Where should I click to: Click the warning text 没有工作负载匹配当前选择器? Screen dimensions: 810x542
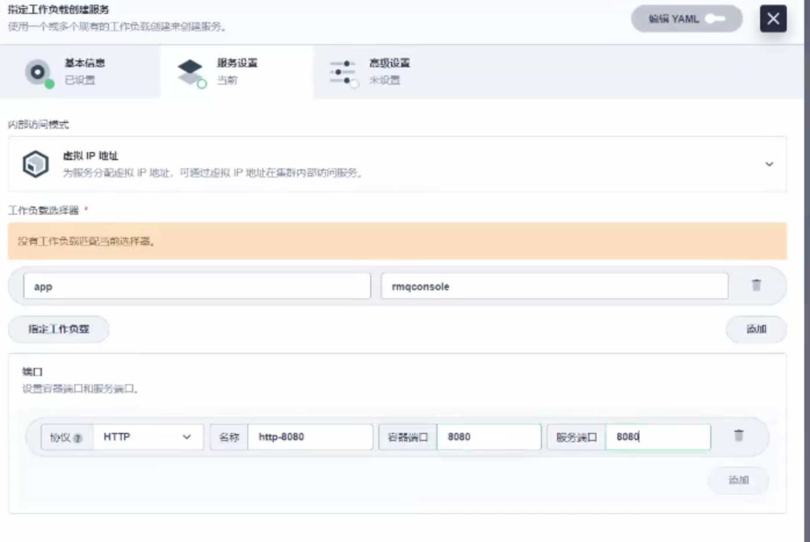point(86,241)
